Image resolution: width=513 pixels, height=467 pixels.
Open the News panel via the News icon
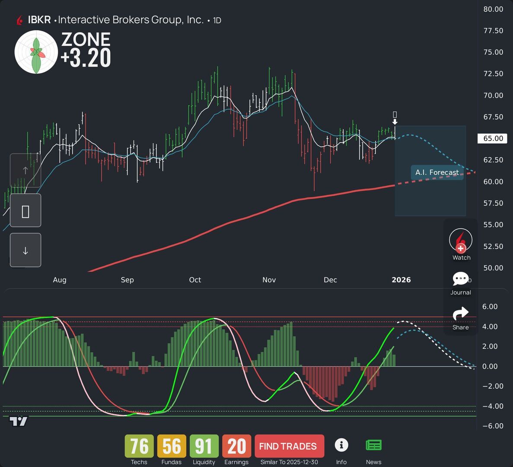373,445
